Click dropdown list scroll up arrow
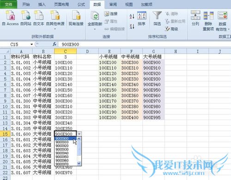Viewport: 231px width, 180px height. click(79, 139)
